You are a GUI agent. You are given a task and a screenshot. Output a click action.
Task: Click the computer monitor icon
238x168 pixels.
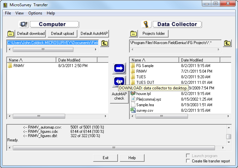pos(23,24)
